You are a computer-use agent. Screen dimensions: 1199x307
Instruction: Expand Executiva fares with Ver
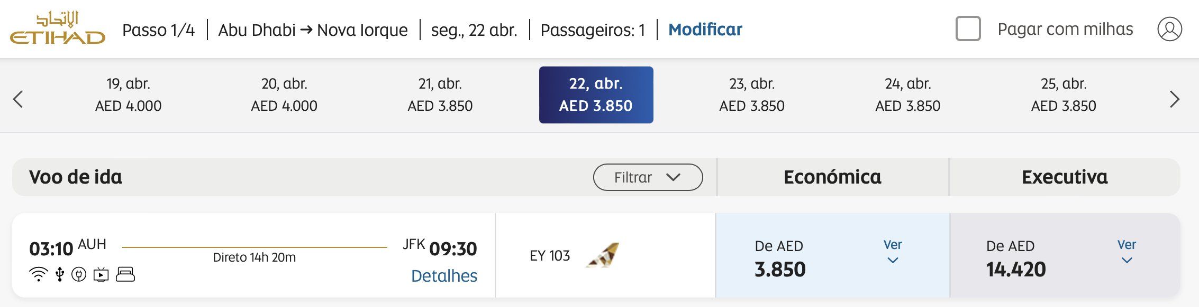pos(1127,252)
